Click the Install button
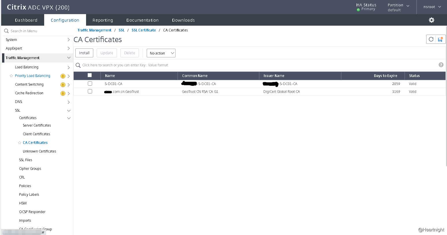 coord(84,53)
